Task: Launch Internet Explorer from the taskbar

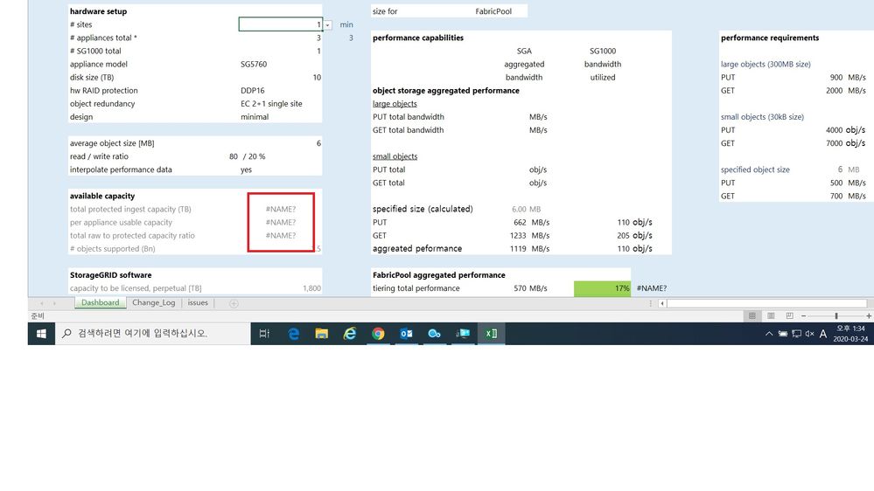Action: click(349, 334)
